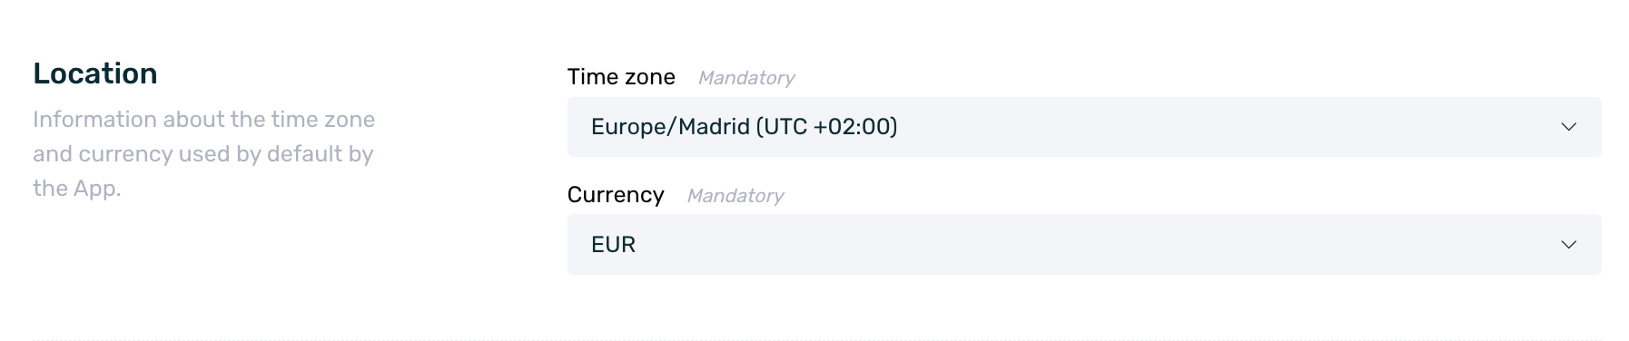Click the Location description paragraph
This screenshot has height=341, width=1629.
tap(204, 154)
